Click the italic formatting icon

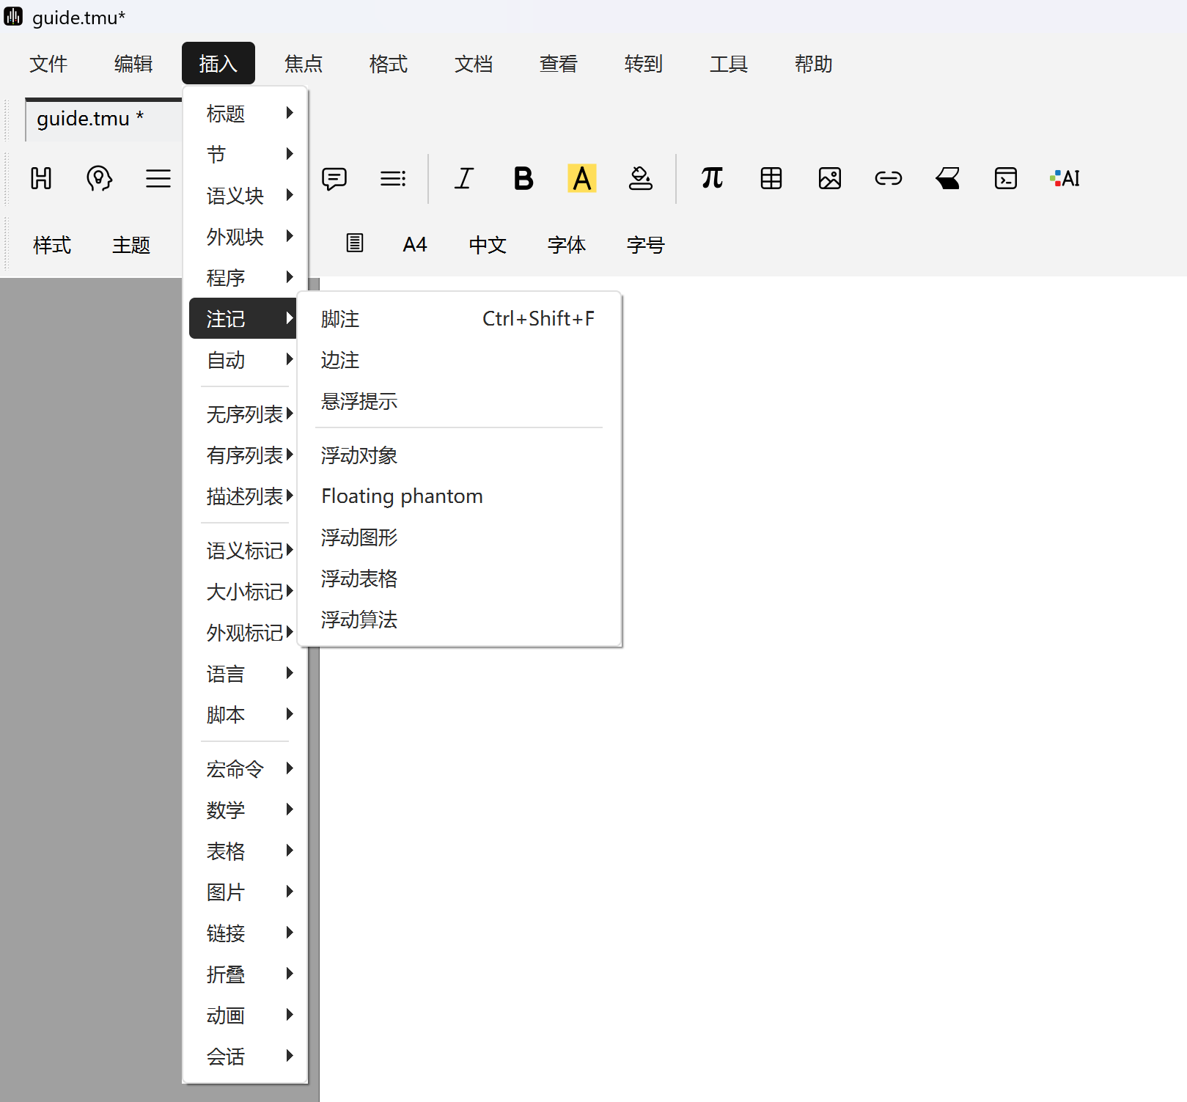click(463, 178)
